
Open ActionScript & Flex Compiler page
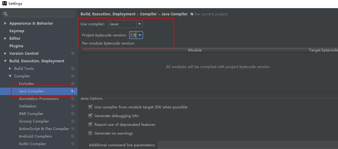44,129
